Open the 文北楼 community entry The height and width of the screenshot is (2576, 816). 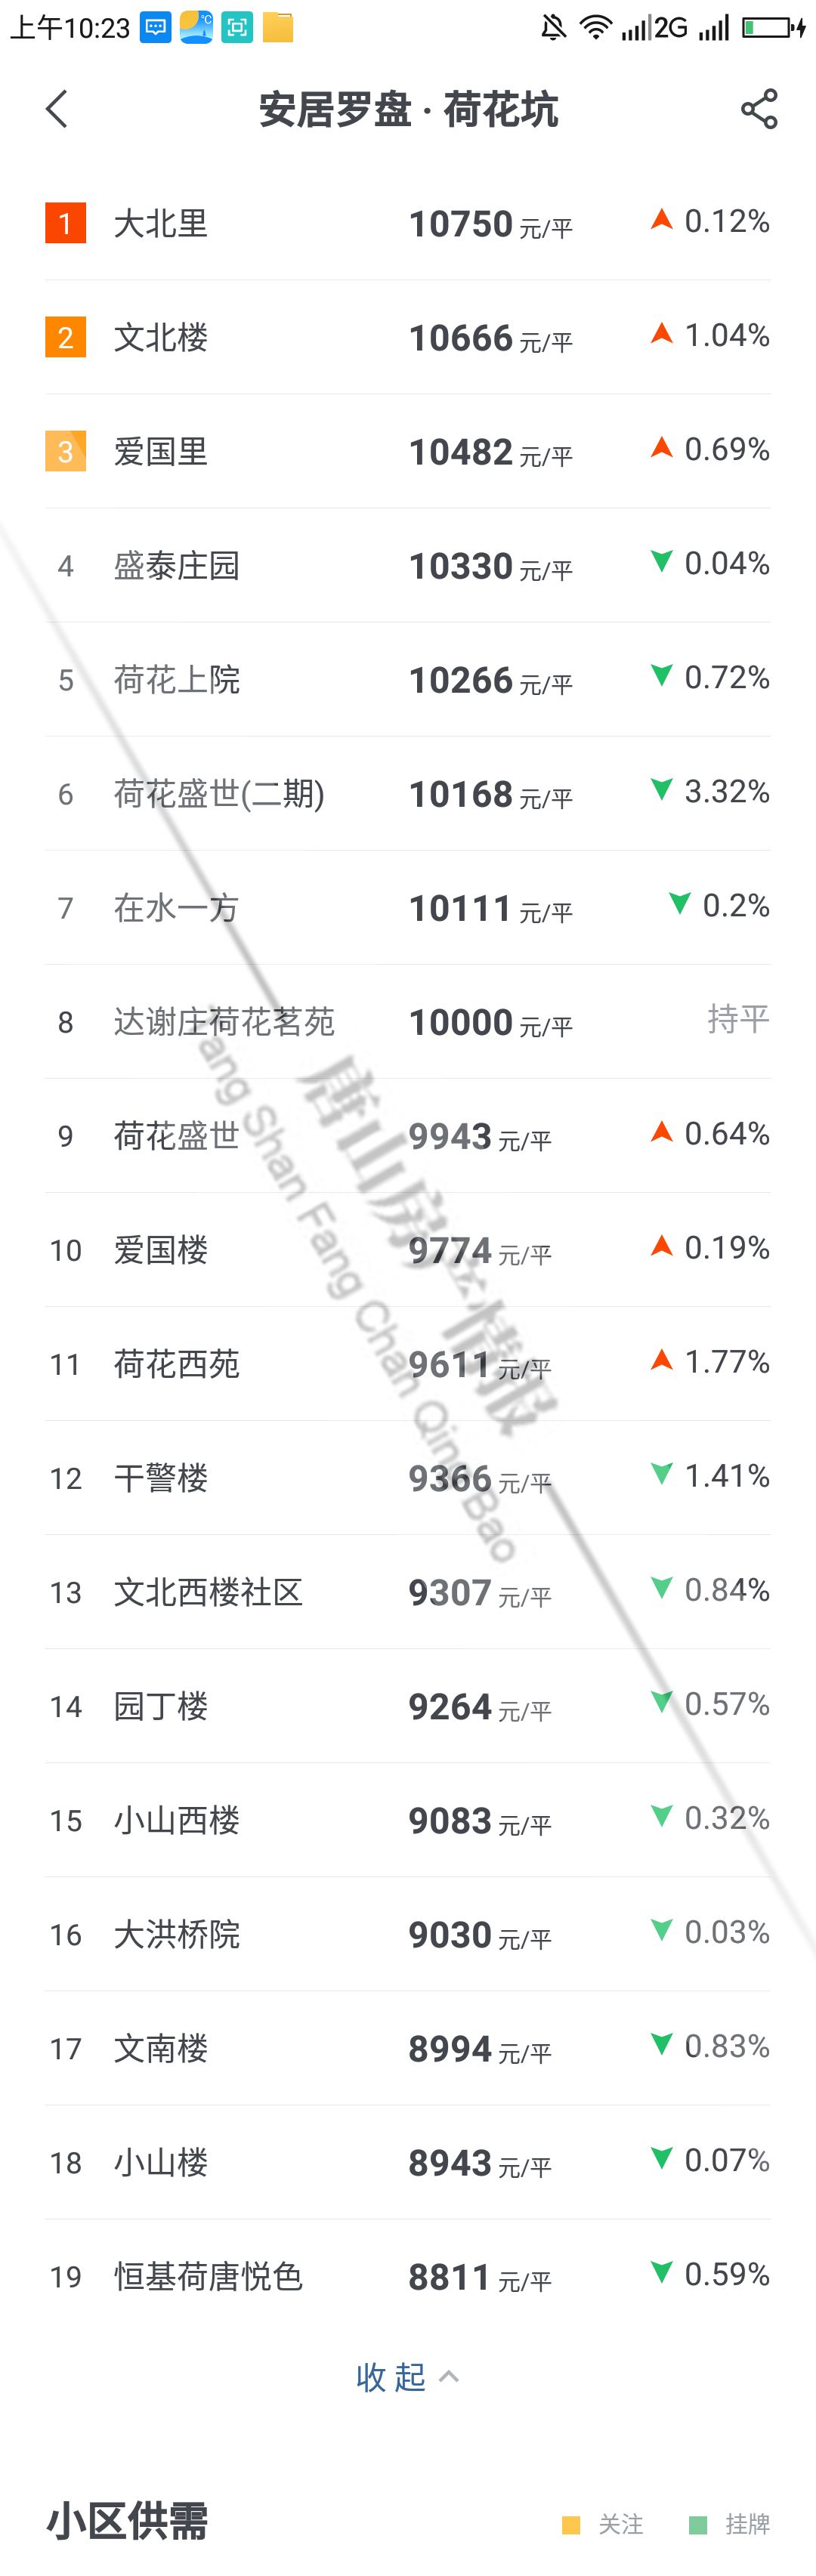[161, 337]
